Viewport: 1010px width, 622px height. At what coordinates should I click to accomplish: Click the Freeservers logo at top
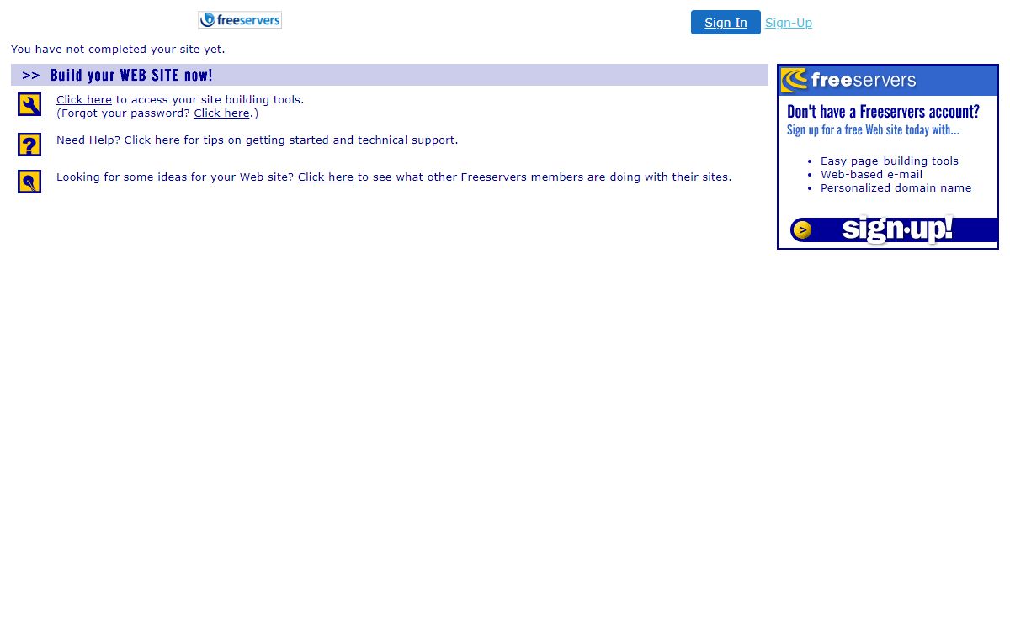240,20
